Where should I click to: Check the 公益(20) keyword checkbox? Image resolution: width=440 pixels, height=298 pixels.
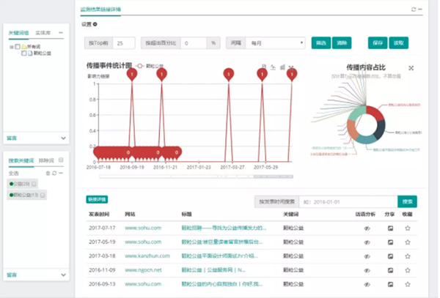(x=34, y=184)
